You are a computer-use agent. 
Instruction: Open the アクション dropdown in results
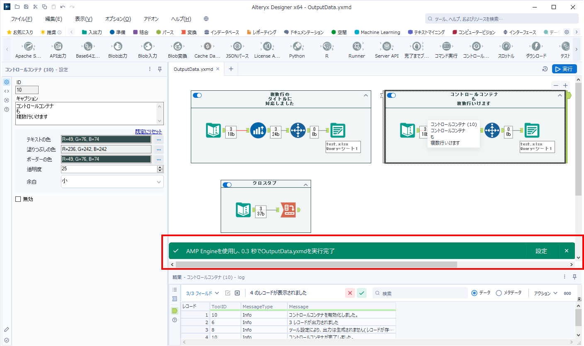[545, 293]
